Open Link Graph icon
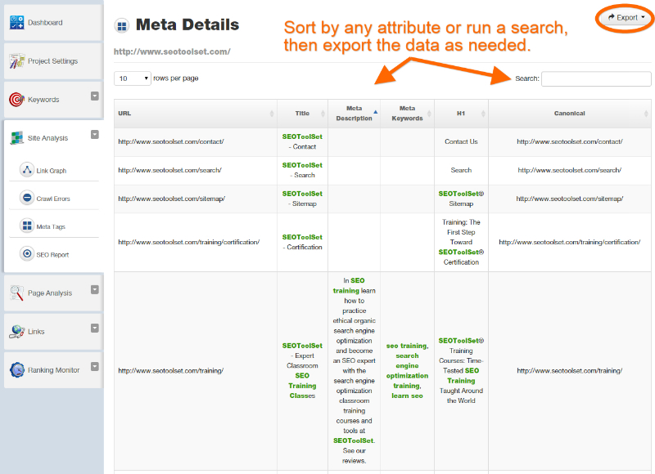The width and height of the screenshot is (655, 474). [27, 170]
